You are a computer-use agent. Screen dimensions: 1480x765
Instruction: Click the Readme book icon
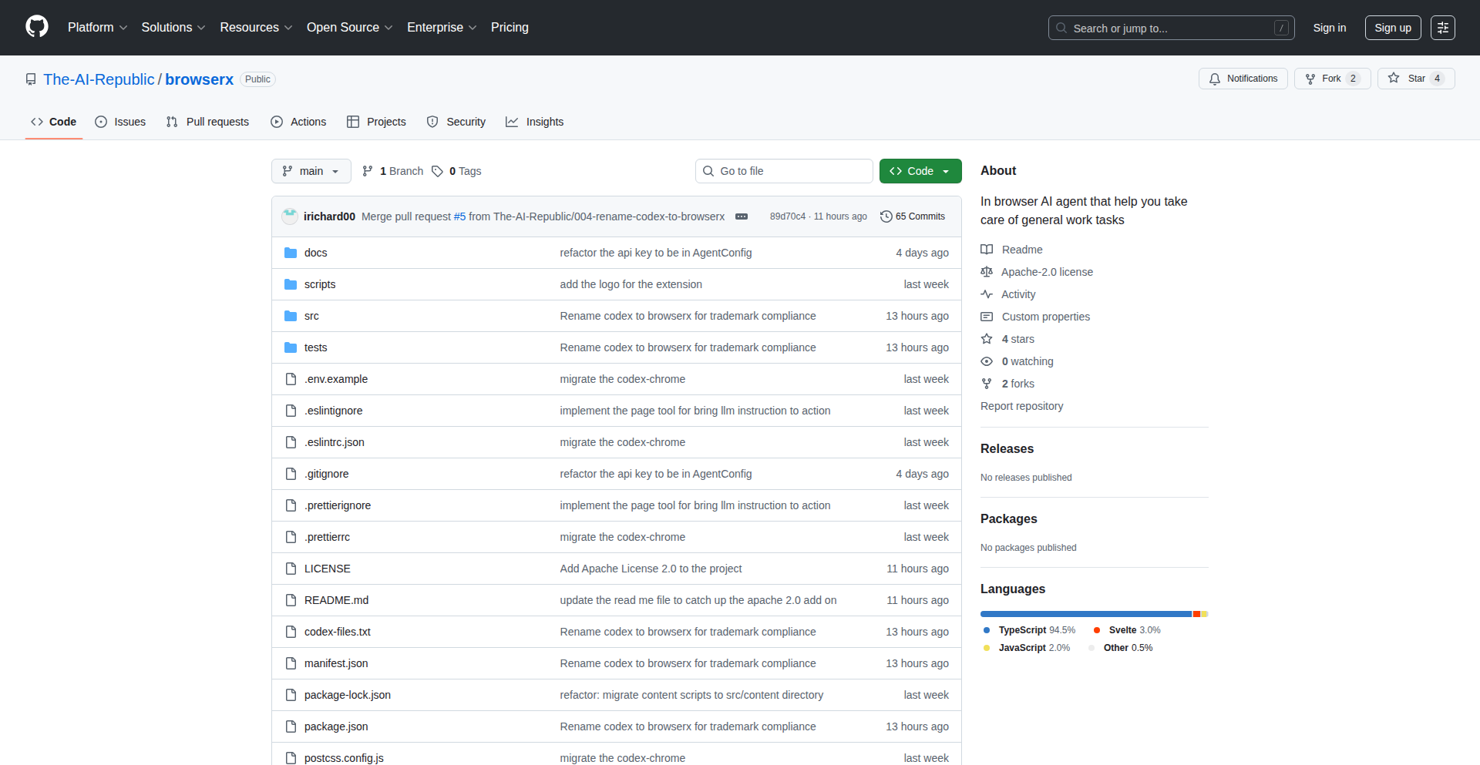(987, 249)
